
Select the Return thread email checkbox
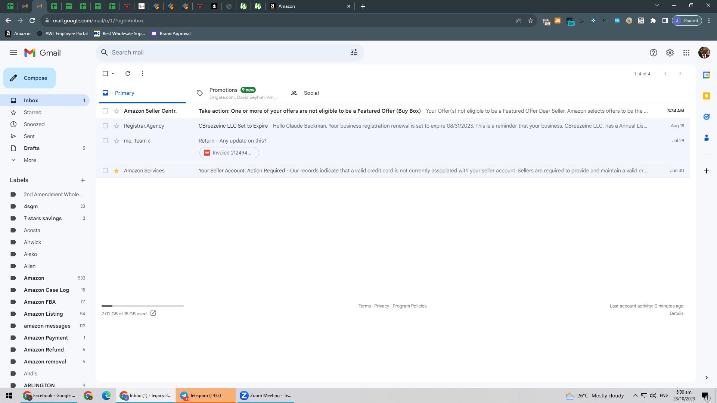tap(105, 141)
